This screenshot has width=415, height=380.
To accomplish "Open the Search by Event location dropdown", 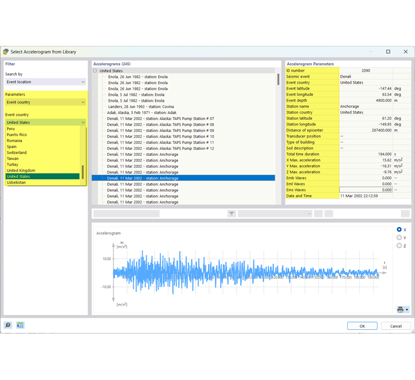I will [46, 82].
